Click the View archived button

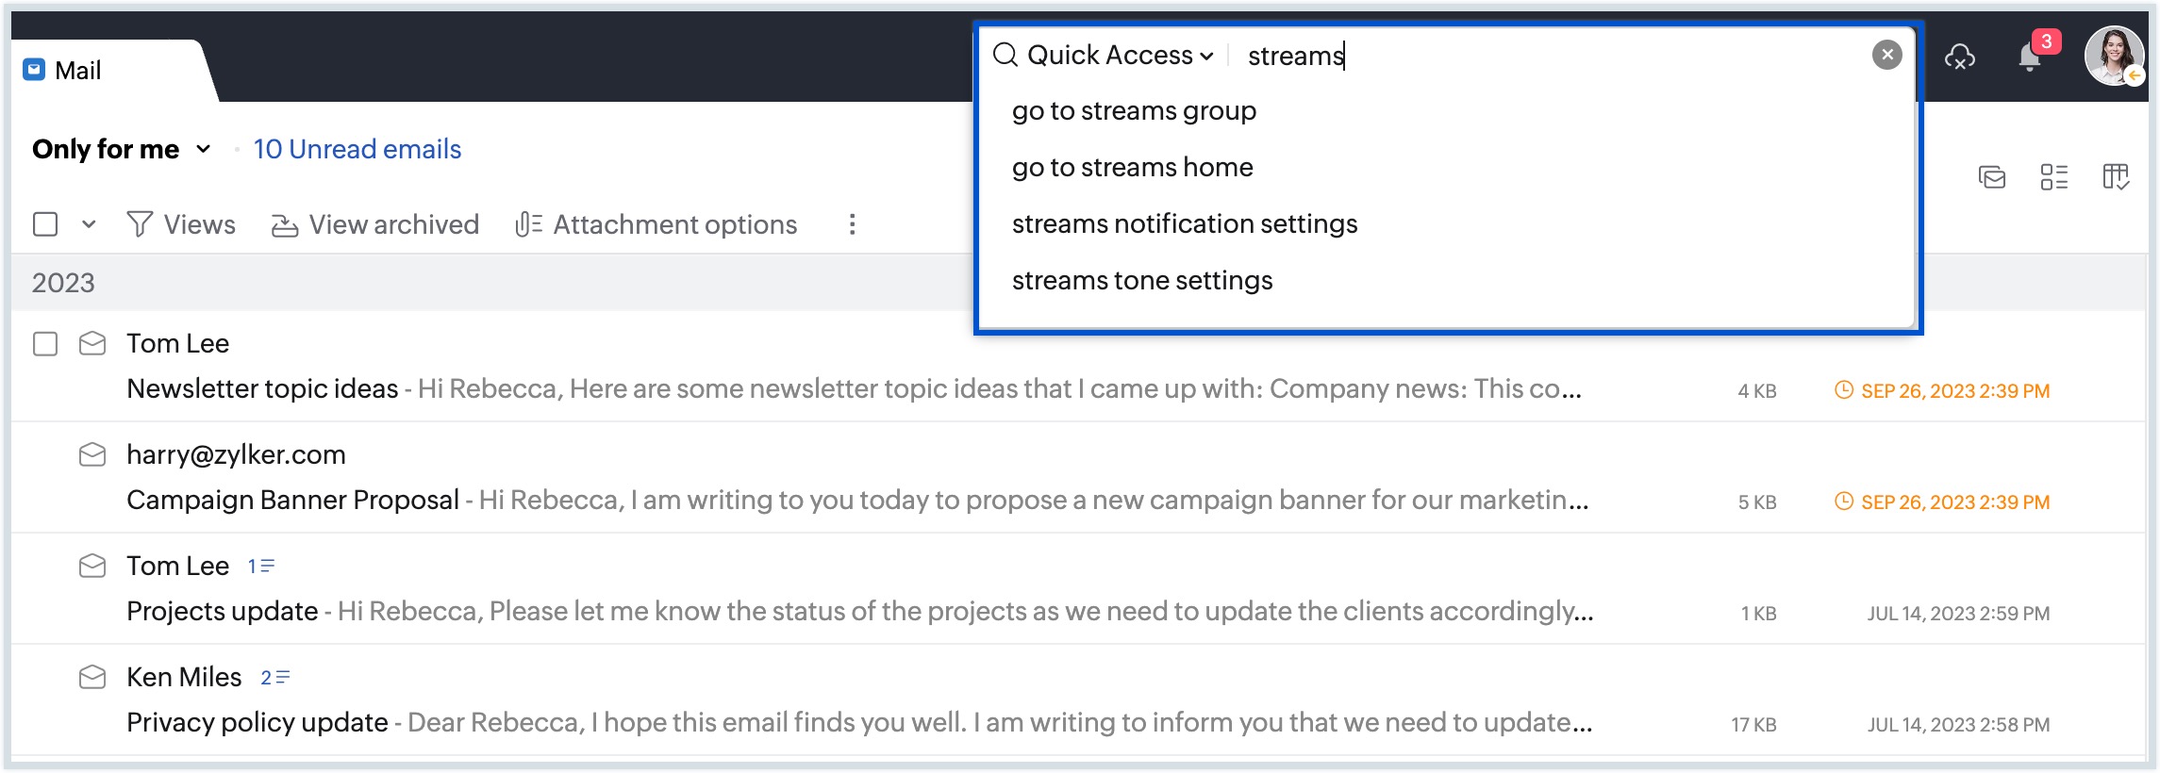pyautogui.click(x=375, y=224)
